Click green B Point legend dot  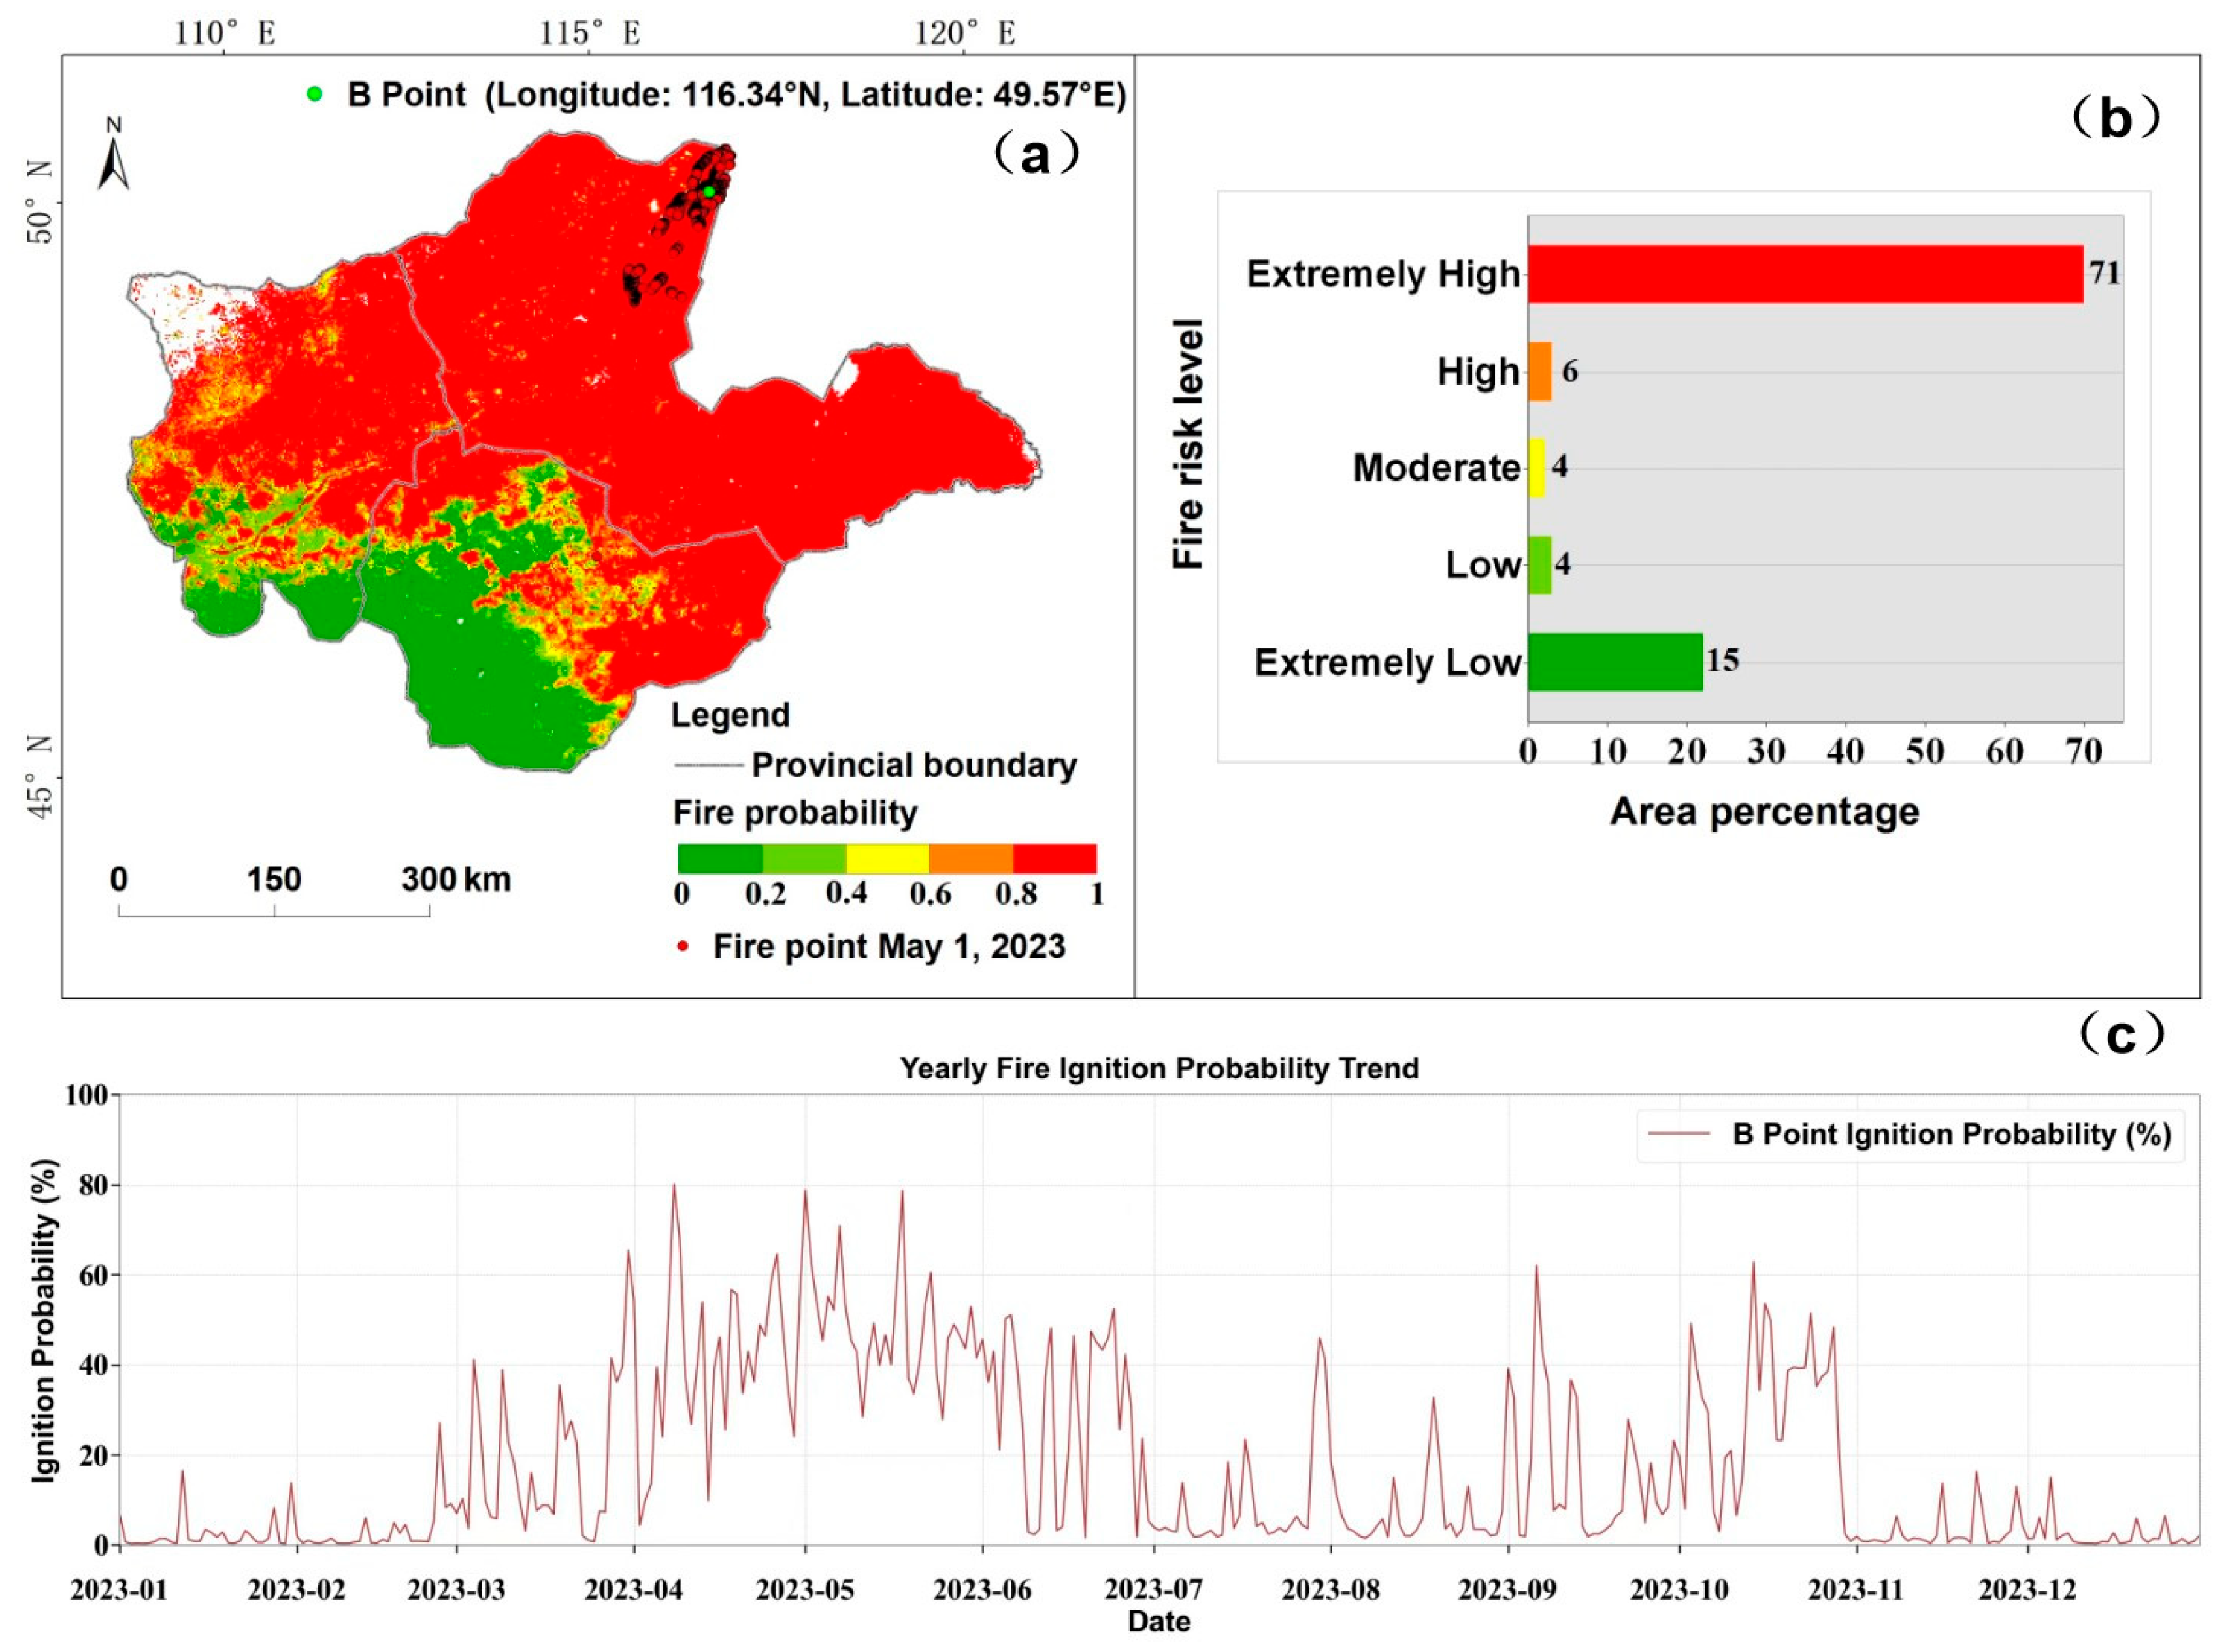tap(315, 94)
